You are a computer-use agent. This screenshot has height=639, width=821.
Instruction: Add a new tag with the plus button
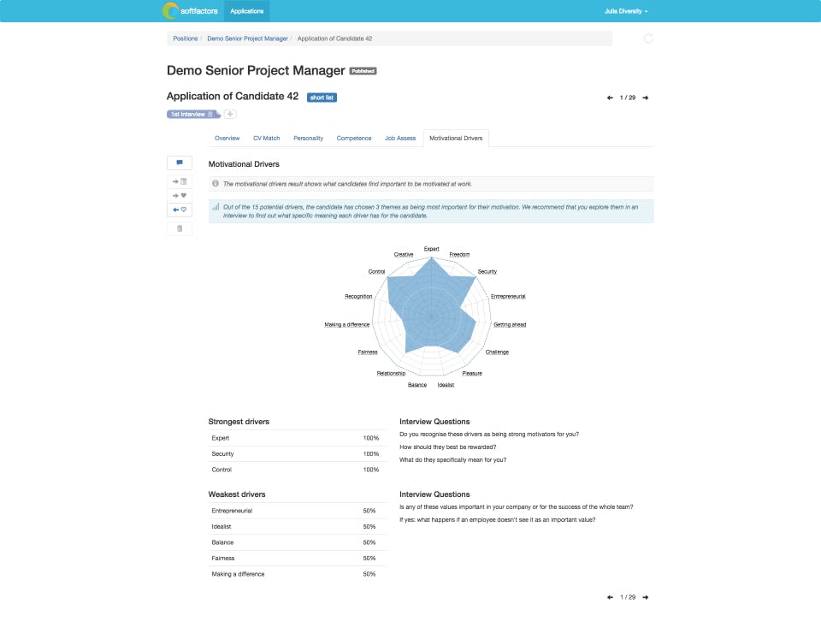click(230, 114)
